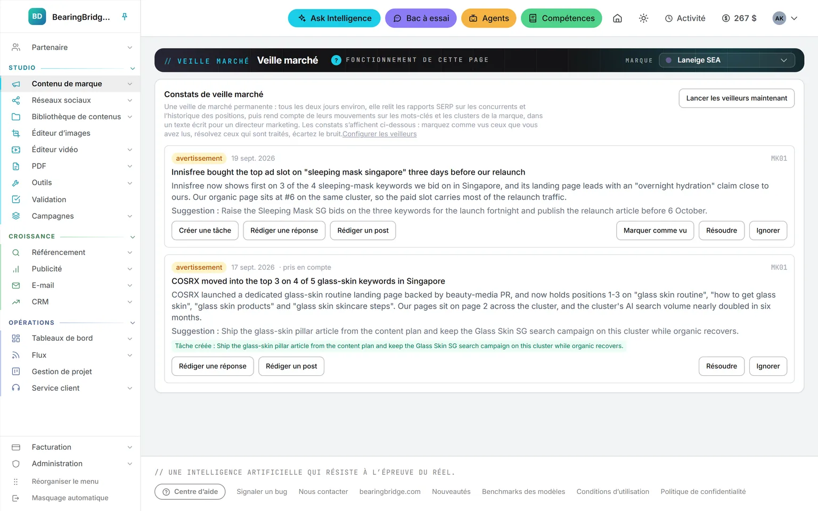Click Résoudre on the COSRX alert
This screenshot has height=511, width=818.
(722, 366)
